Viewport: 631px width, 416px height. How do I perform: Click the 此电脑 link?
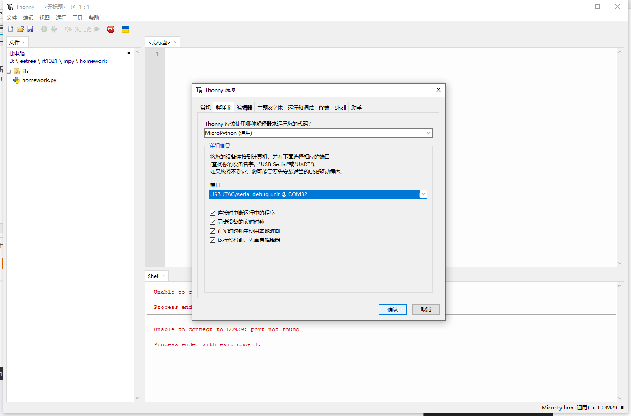pos(17,54)
